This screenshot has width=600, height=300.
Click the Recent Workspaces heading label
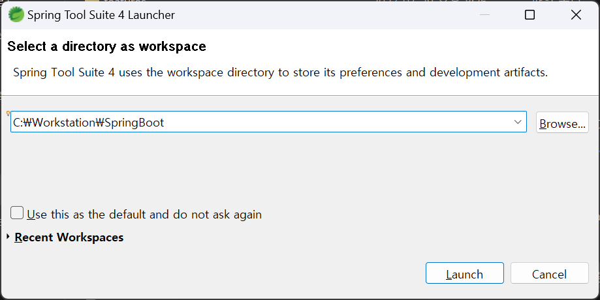[x=69, y=237]
